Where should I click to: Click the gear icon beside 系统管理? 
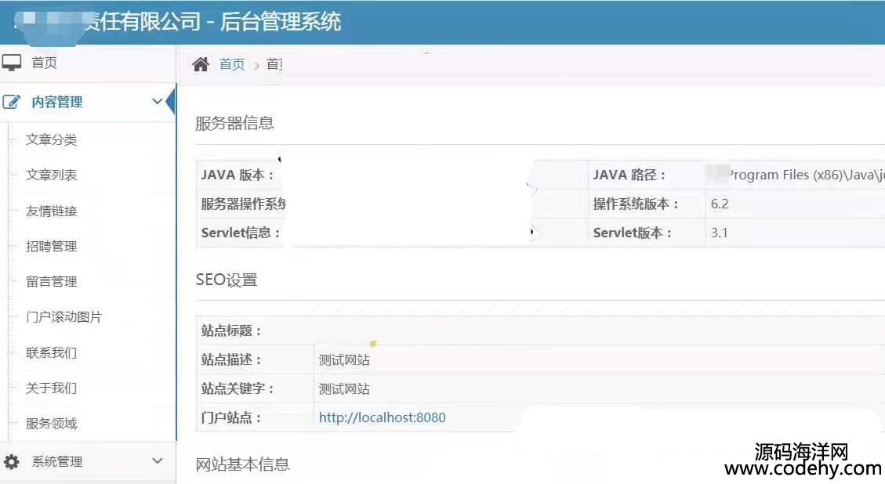[12, 461]
